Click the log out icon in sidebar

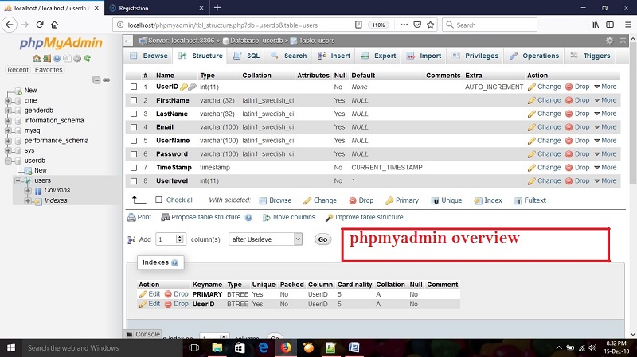[47, 58]
